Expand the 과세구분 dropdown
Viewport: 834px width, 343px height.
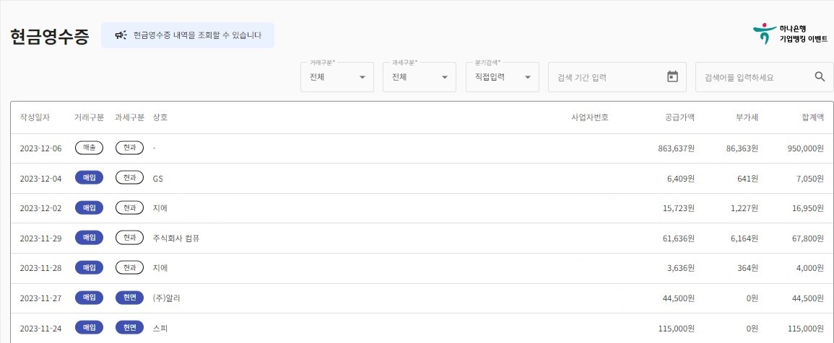click(x=419, y=77)
